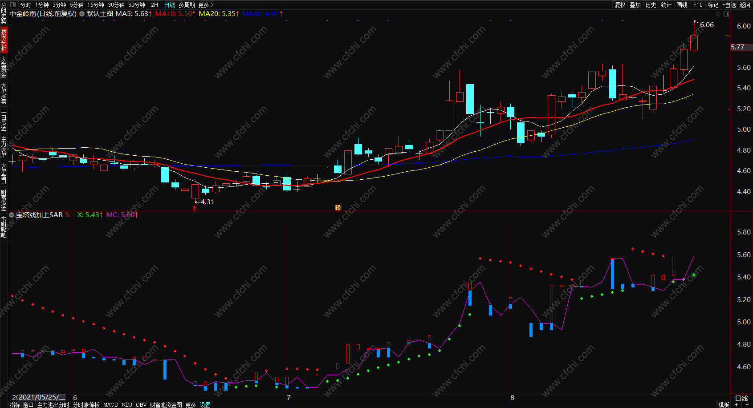
Task: Open the 默认主图 dropdown arrow
Action: 81,14
